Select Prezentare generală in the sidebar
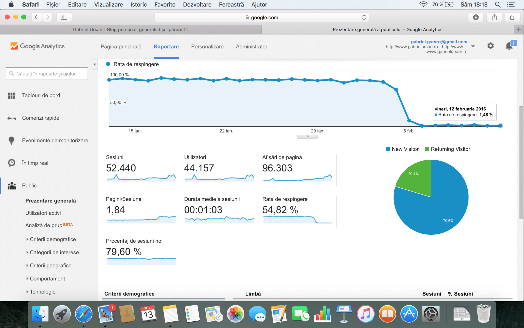 (51, 201)
